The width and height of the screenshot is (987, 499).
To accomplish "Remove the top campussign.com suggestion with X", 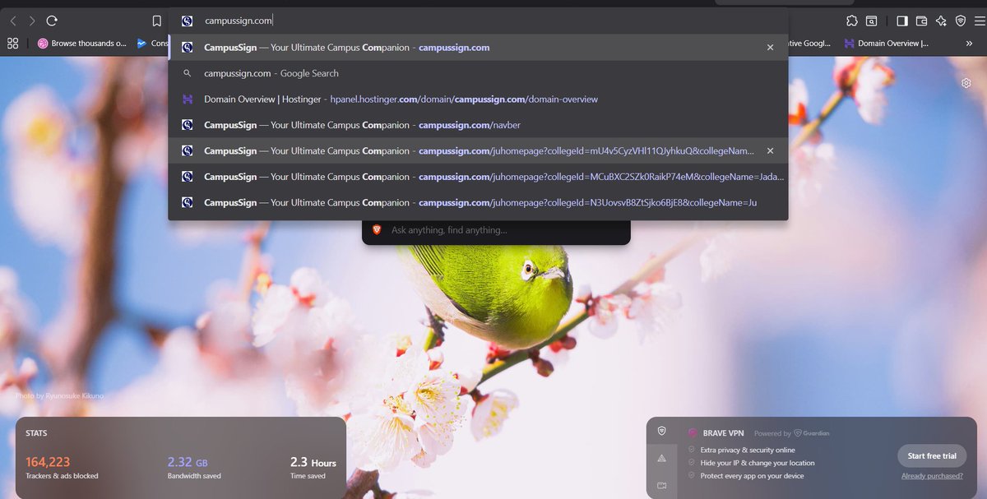I will coord(770,48).
